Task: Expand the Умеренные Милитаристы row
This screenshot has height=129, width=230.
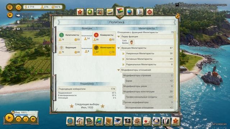Action: (123, 54)
